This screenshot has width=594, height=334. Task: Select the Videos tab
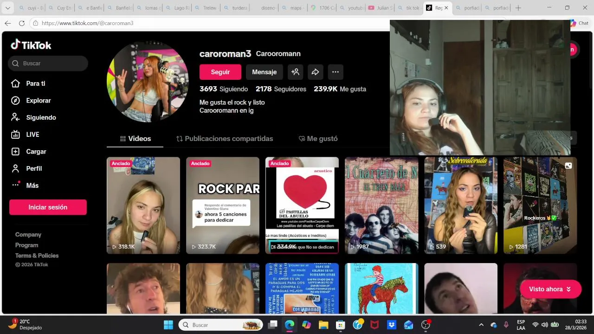pos(135,139)
